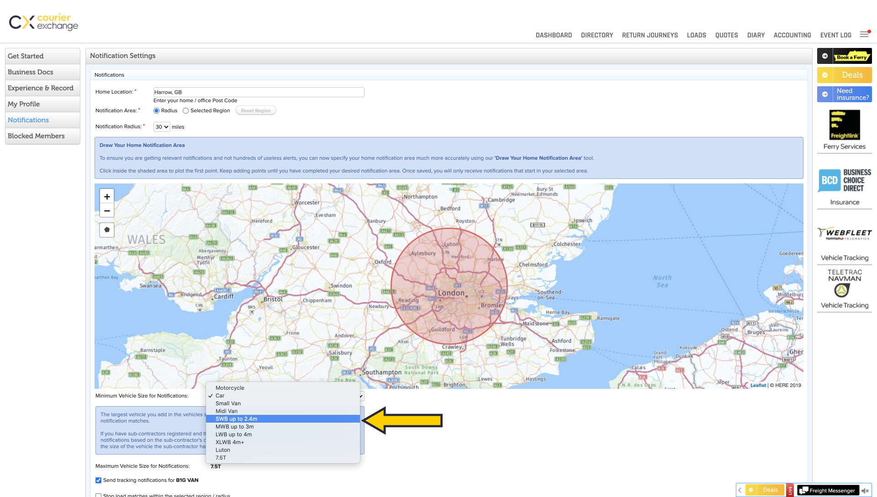Choose Midi Van from the list
Screen dimensions: 877x497
pos(283,411)
